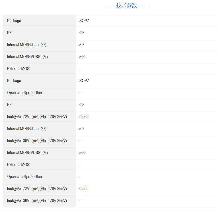Viewport: 219px width, 211px height.
Task: Click Internal MOSBVDSS label directly below first Internal MOSRdson
Action: tap(27, 57)
